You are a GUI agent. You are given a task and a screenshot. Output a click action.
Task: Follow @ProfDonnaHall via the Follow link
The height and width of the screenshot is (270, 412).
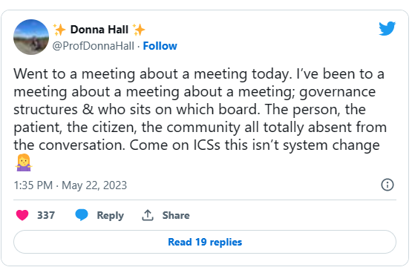point(160,46)
